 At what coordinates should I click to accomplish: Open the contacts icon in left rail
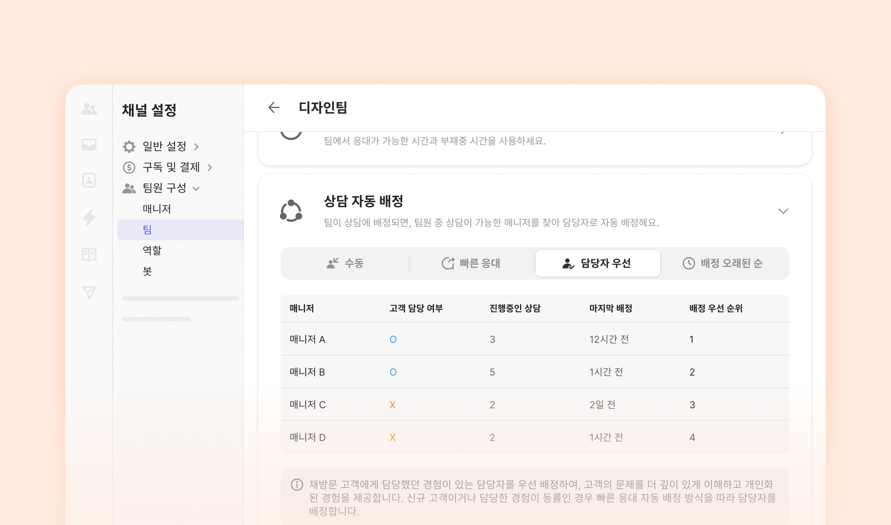point(89,180)
